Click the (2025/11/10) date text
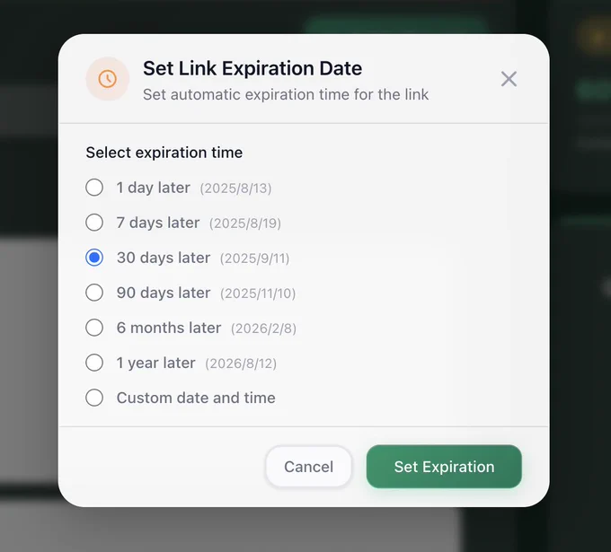 258,294
